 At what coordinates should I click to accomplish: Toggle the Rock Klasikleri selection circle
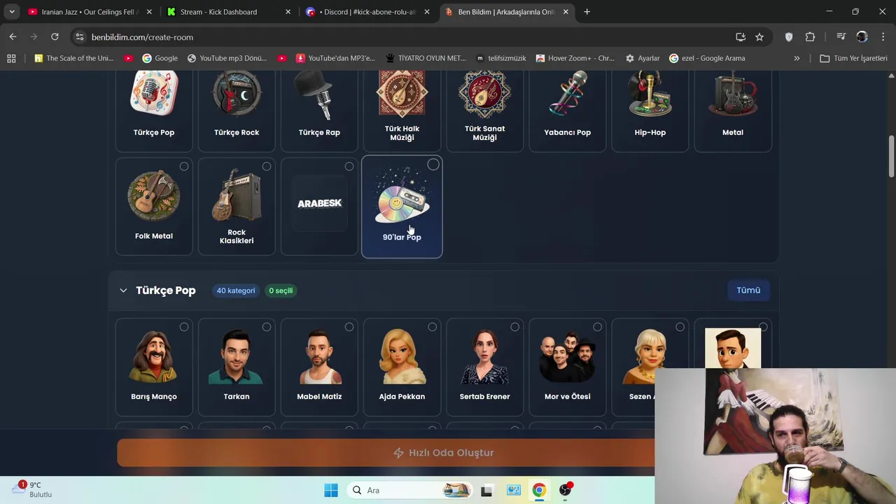267,167
